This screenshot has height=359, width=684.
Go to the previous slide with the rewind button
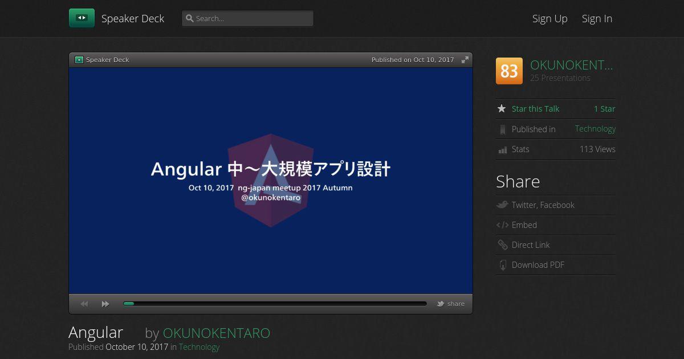[84, 304]
